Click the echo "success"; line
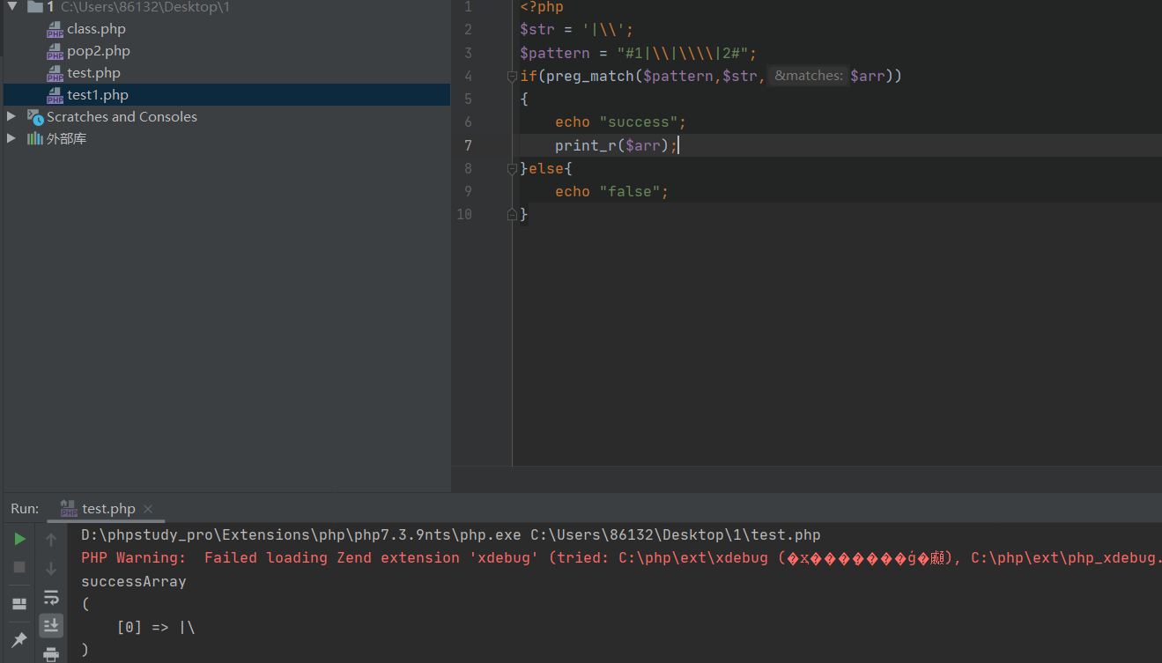 pyautogui.click(x=620, y=122)
